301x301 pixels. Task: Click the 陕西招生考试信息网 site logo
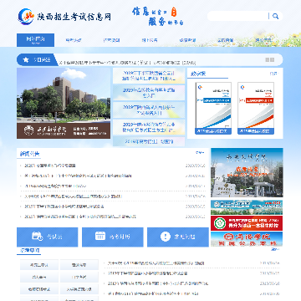64,17
